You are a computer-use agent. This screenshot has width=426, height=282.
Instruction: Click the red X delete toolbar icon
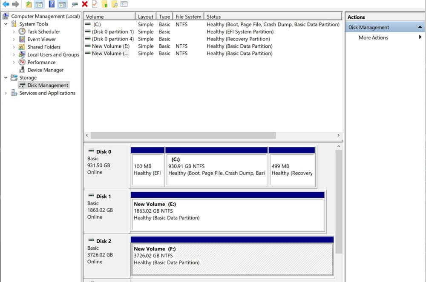click(x=85, y=4)
